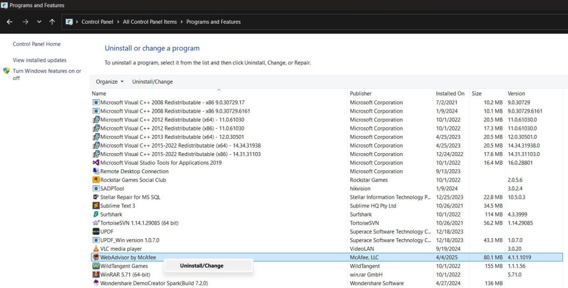Click publisher cell 'win.rar GmbH'
The width and height of the screenshot is (568, 288).
point(366,275)
